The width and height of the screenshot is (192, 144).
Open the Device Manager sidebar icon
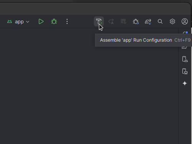[x=185, y=59]
